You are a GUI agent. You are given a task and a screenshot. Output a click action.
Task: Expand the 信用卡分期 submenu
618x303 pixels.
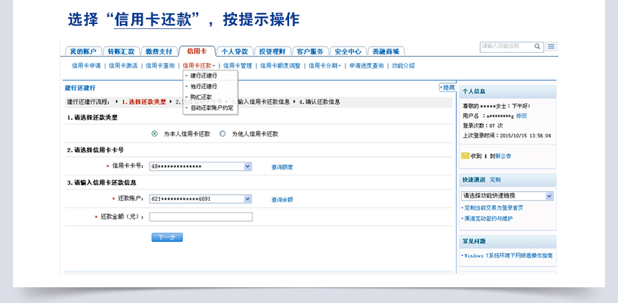tap(324, 66)
